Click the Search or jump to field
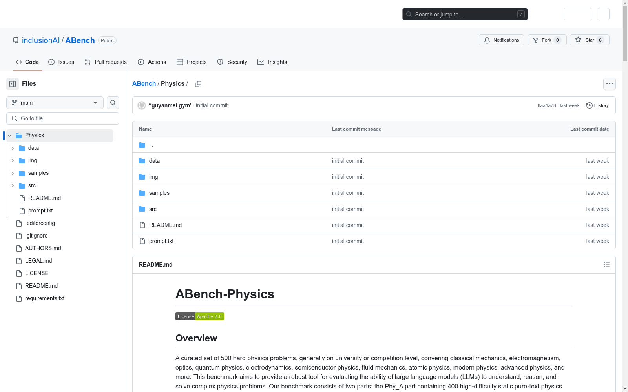Viewport: 628px width, 392px height. [x=465, y=14]
